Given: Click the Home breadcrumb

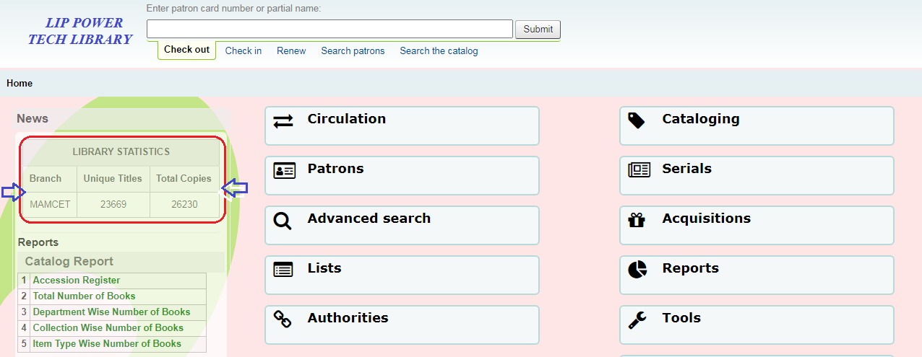Looking at the screenshot, I should (20, 83).
